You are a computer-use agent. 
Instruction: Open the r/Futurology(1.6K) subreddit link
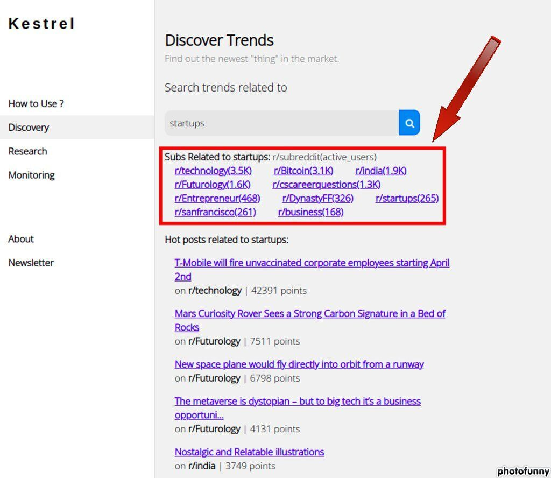pos(213,185)
